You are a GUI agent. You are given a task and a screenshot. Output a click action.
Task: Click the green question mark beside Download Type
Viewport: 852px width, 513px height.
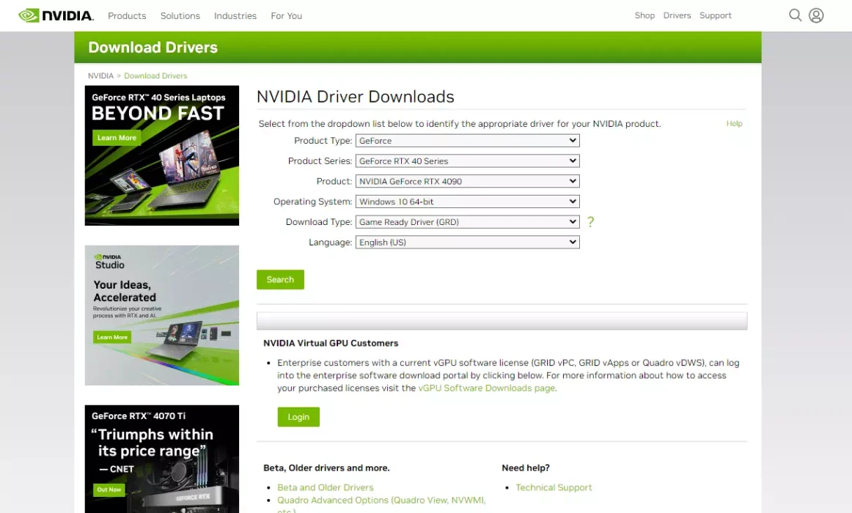(591, 221)
